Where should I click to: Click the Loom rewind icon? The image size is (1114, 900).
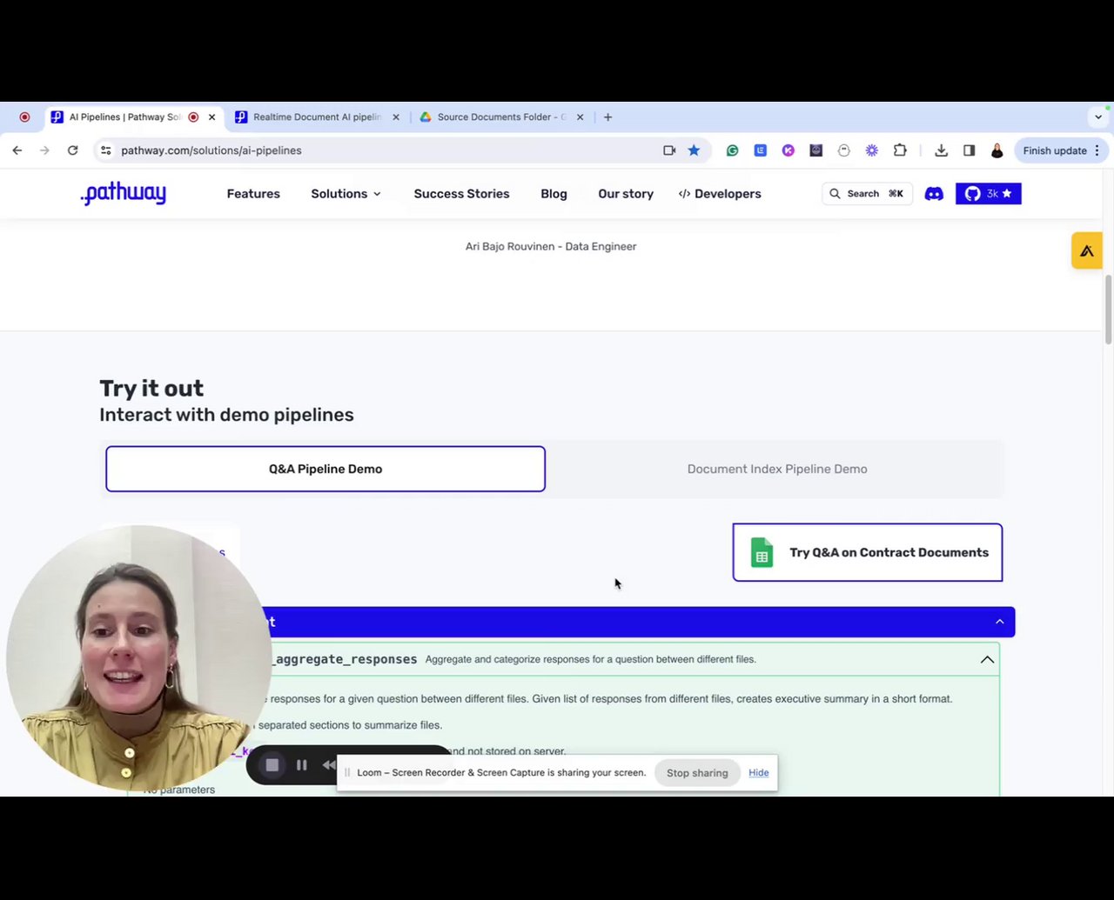(329, 765)
